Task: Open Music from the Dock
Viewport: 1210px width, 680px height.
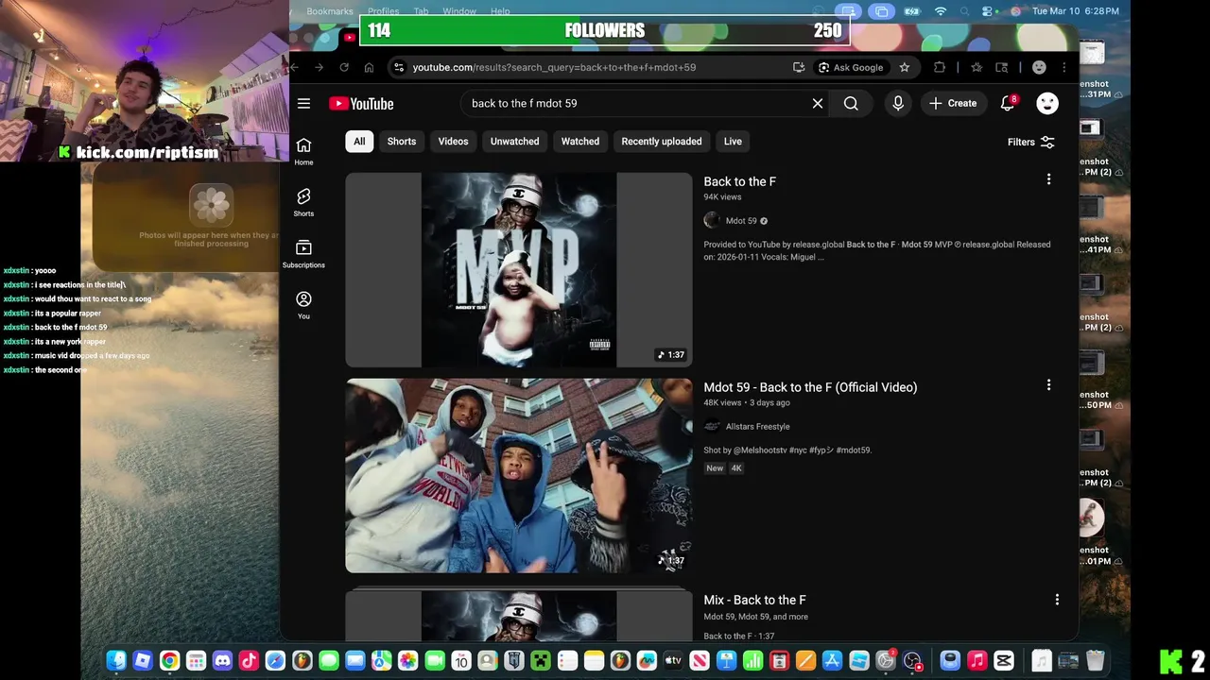Action: pos(977,661)
